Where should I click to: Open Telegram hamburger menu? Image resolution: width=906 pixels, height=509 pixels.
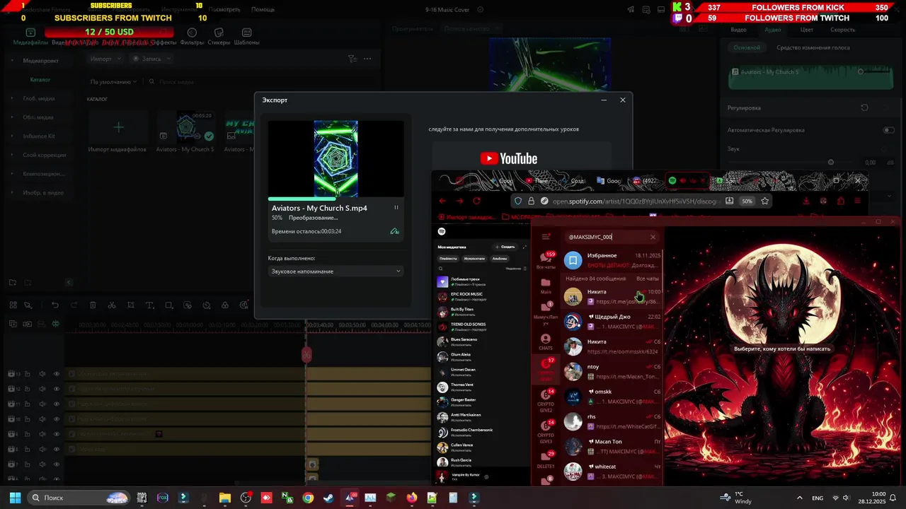pos(546,237)
